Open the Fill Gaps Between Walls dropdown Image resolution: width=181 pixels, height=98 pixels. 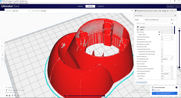(x=167, y=59)
